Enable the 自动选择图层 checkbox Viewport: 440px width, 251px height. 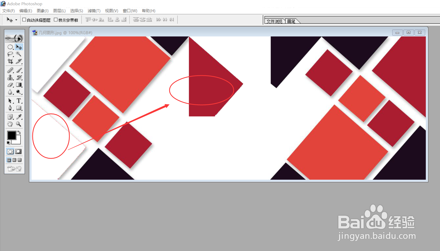[x=24, y=20]
